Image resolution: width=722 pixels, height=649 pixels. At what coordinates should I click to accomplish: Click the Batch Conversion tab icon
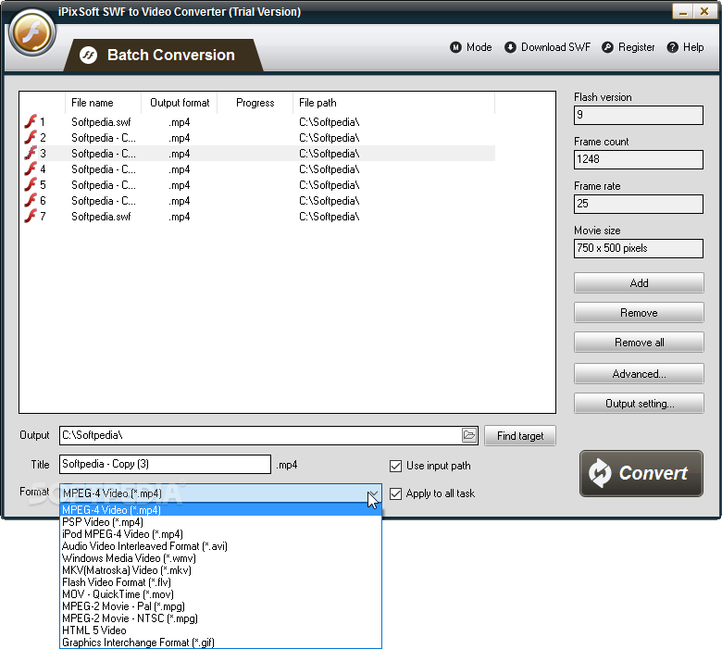pyautogui.click(x=88, y=56)
